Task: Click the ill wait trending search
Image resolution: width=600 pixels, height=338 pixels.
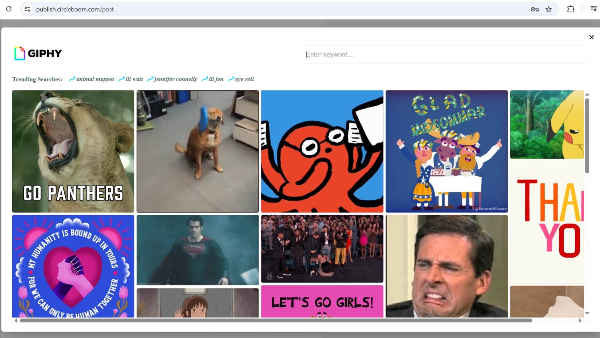Action: pos(134,79)
